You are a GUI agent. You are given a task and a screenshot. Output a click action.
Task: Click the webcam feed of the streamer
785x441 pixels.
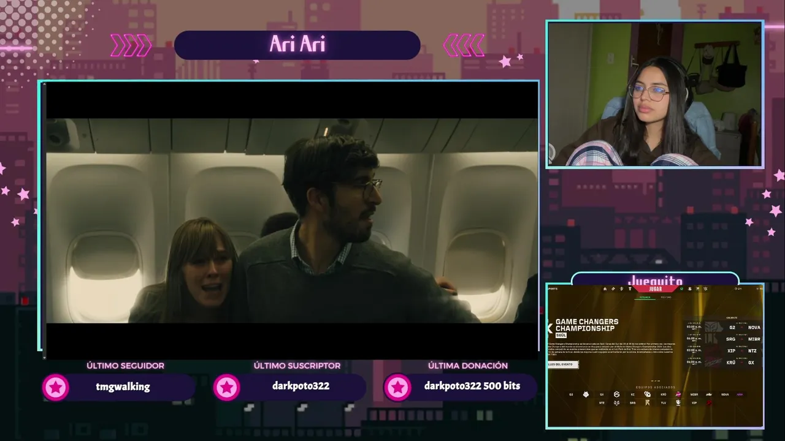pyautogui.click(x=654, y=94)
